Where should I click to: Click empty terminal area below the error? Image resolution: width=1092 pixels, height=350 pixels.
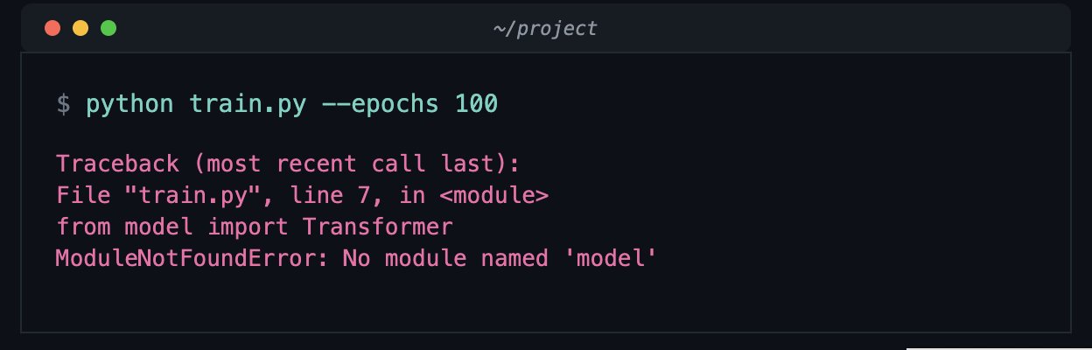(x=545, y=302)
